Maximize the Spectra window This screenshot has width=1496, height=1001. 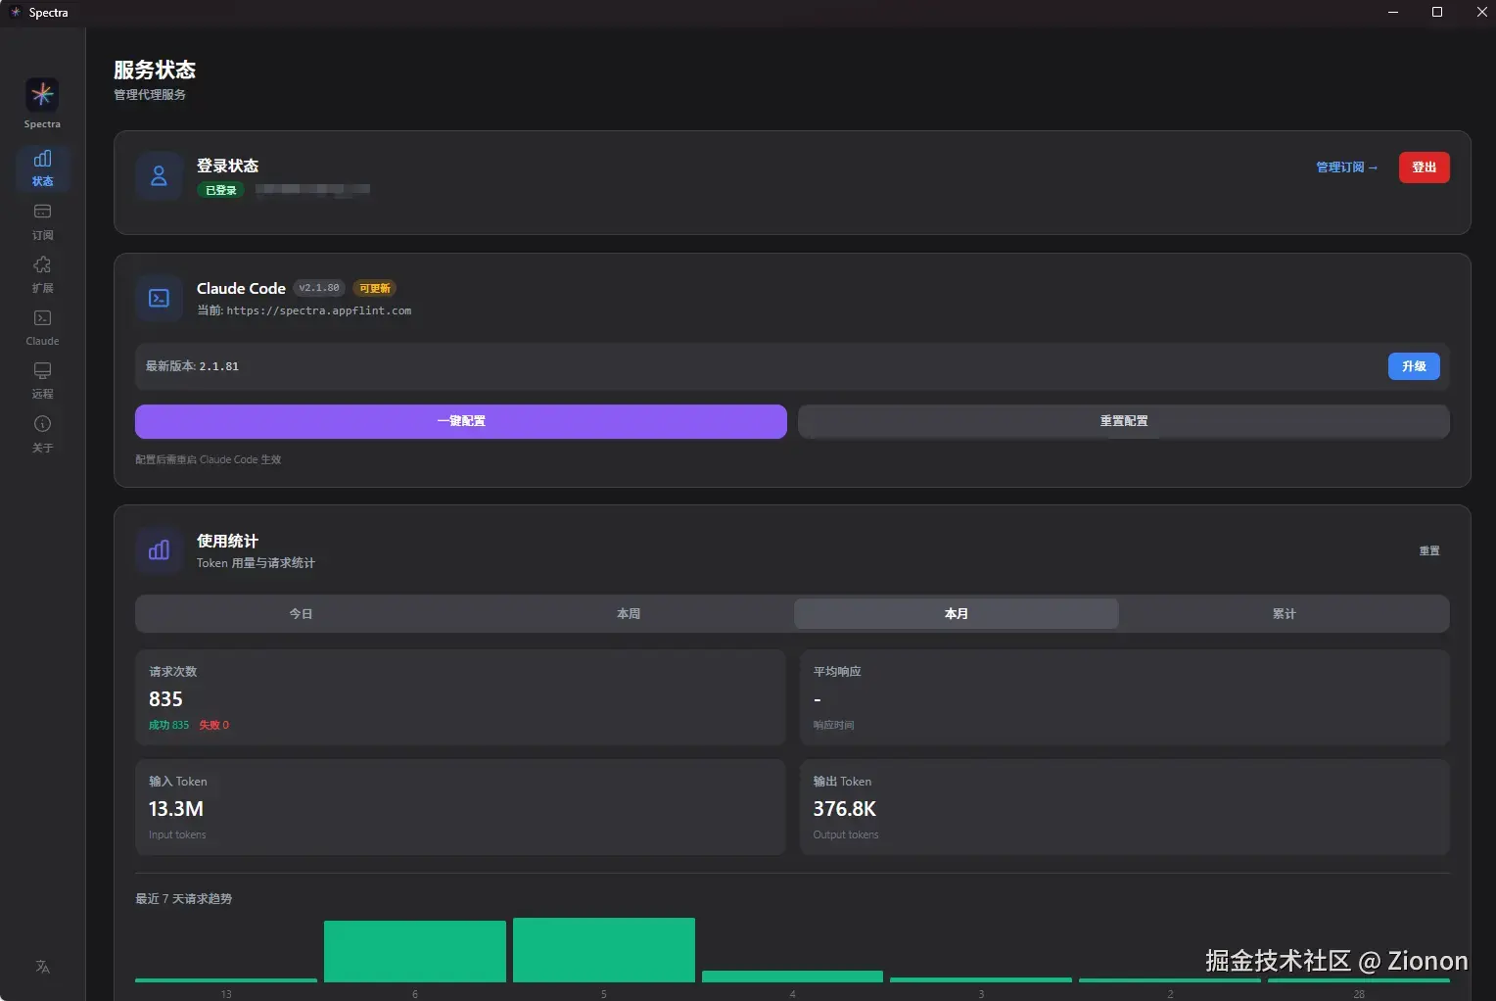[1437, 13]
